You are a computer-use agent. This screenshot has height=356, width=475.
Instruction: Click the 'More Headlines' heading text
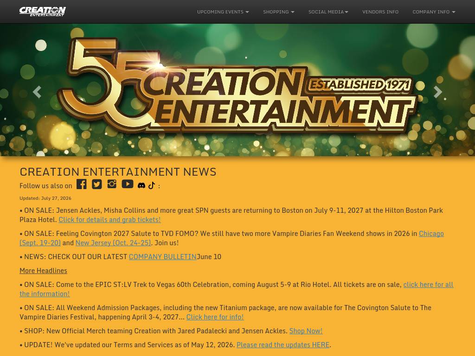43,271
